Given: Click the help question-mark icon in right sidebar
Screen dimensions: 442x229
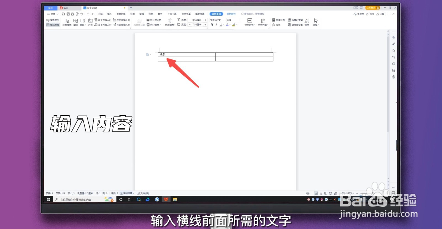Looking at the screenshot, I should [394, 64].
